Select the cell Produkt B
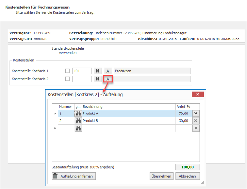The height and width of the screenshot is (189, 247). [128, 121]
